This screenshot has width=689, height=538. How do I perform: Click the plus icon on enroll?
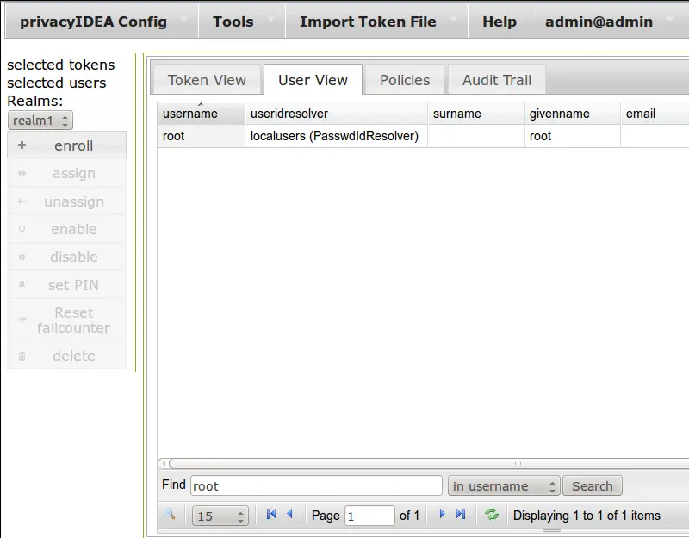pos(22,145)
